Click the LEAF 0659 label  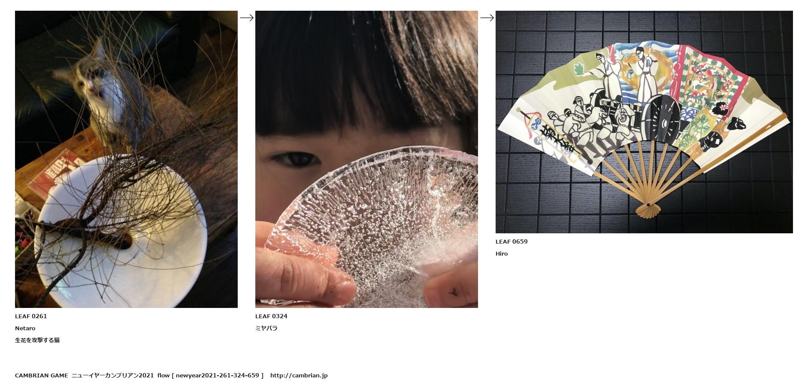point(511,241)
